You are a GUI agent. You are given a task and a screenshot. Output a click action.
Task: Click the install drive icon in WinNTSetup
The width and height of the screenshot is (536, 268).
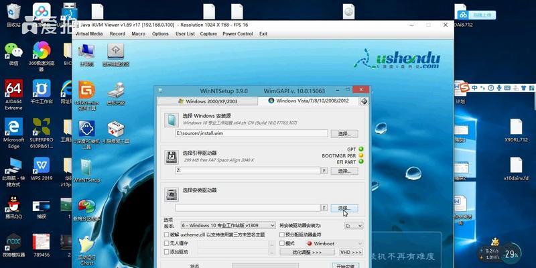click(x=170, y=194)
